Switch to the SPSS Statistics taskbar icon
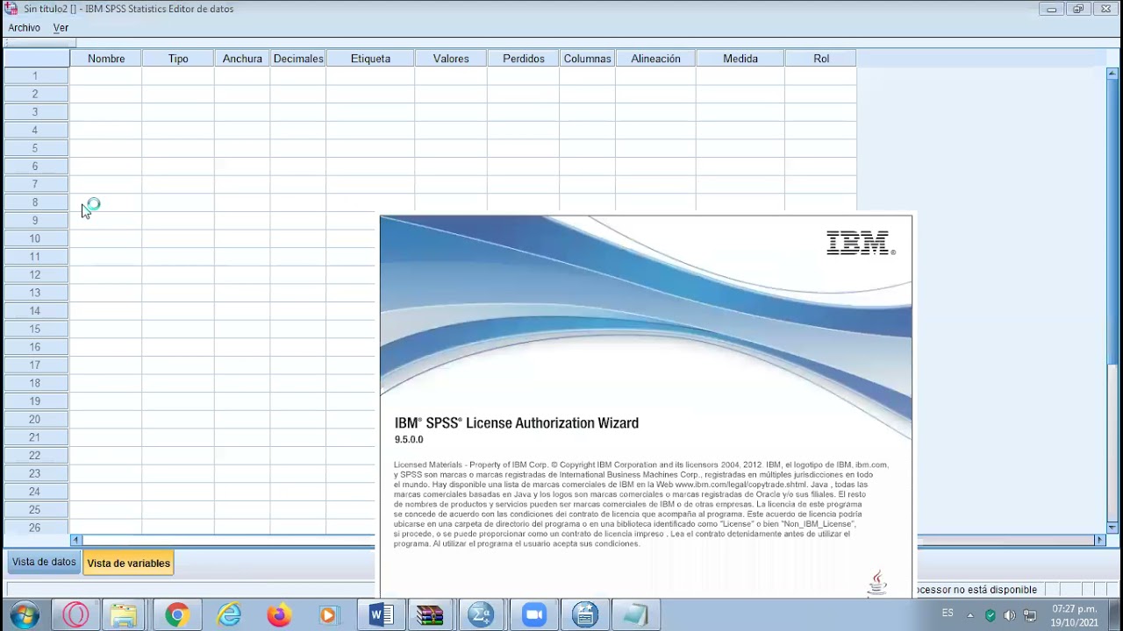The width and height of the screenshot is (1123, 631). [x=481, y=615]
